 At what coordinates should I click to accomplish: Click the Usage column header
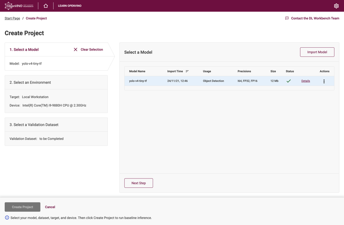coord(207,71)
